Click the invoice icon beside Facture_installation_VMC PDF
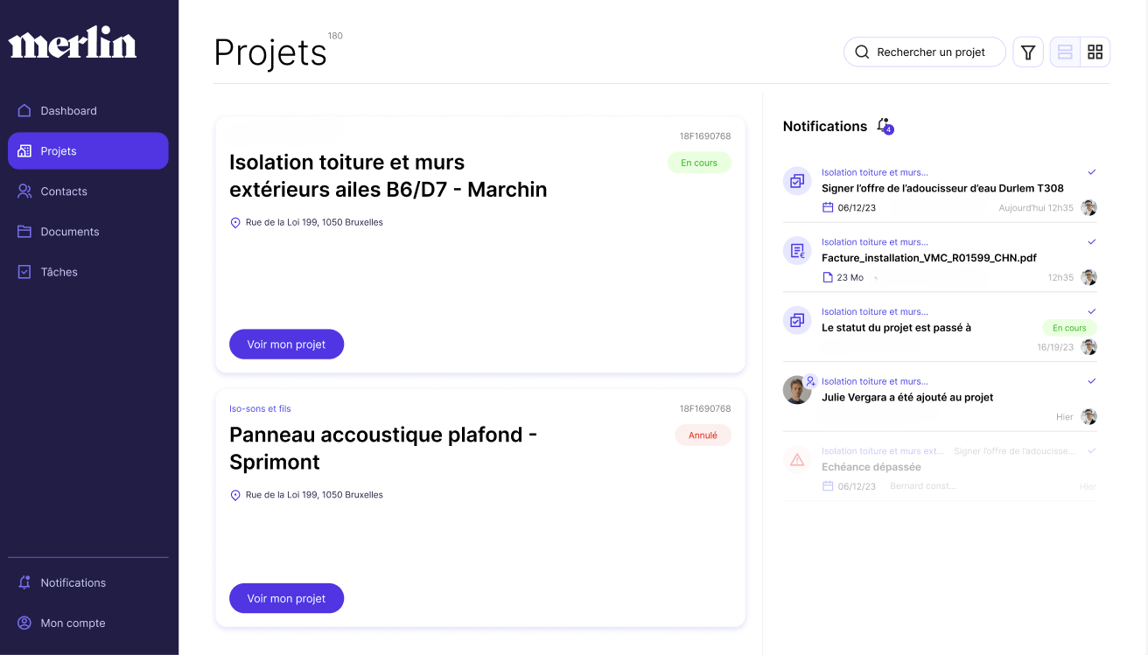The height and width of the screenshot is (655, 1148). [x=797, y=251]
